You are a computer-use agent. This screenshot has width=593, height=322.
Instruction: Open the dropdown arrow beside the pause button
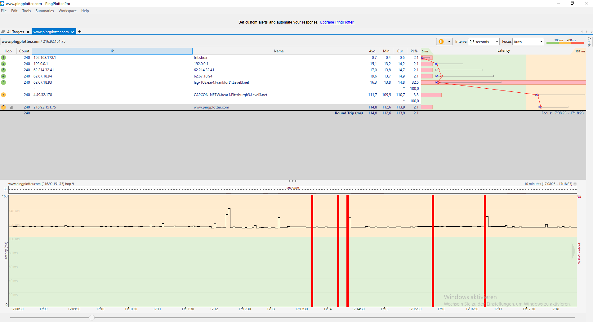(x=449, y=42)
